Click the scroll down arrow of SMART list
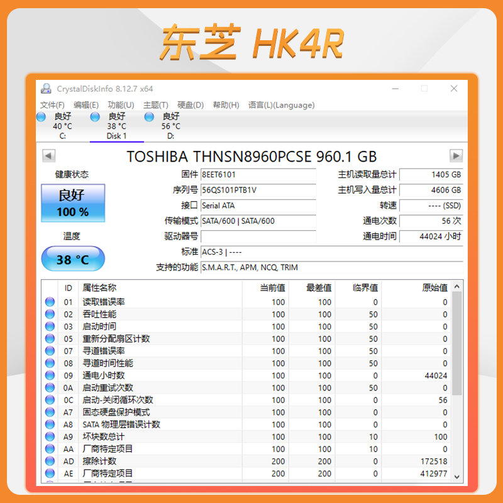The width and height of the screenshot is (503, 503). click(x=457, y=477)
